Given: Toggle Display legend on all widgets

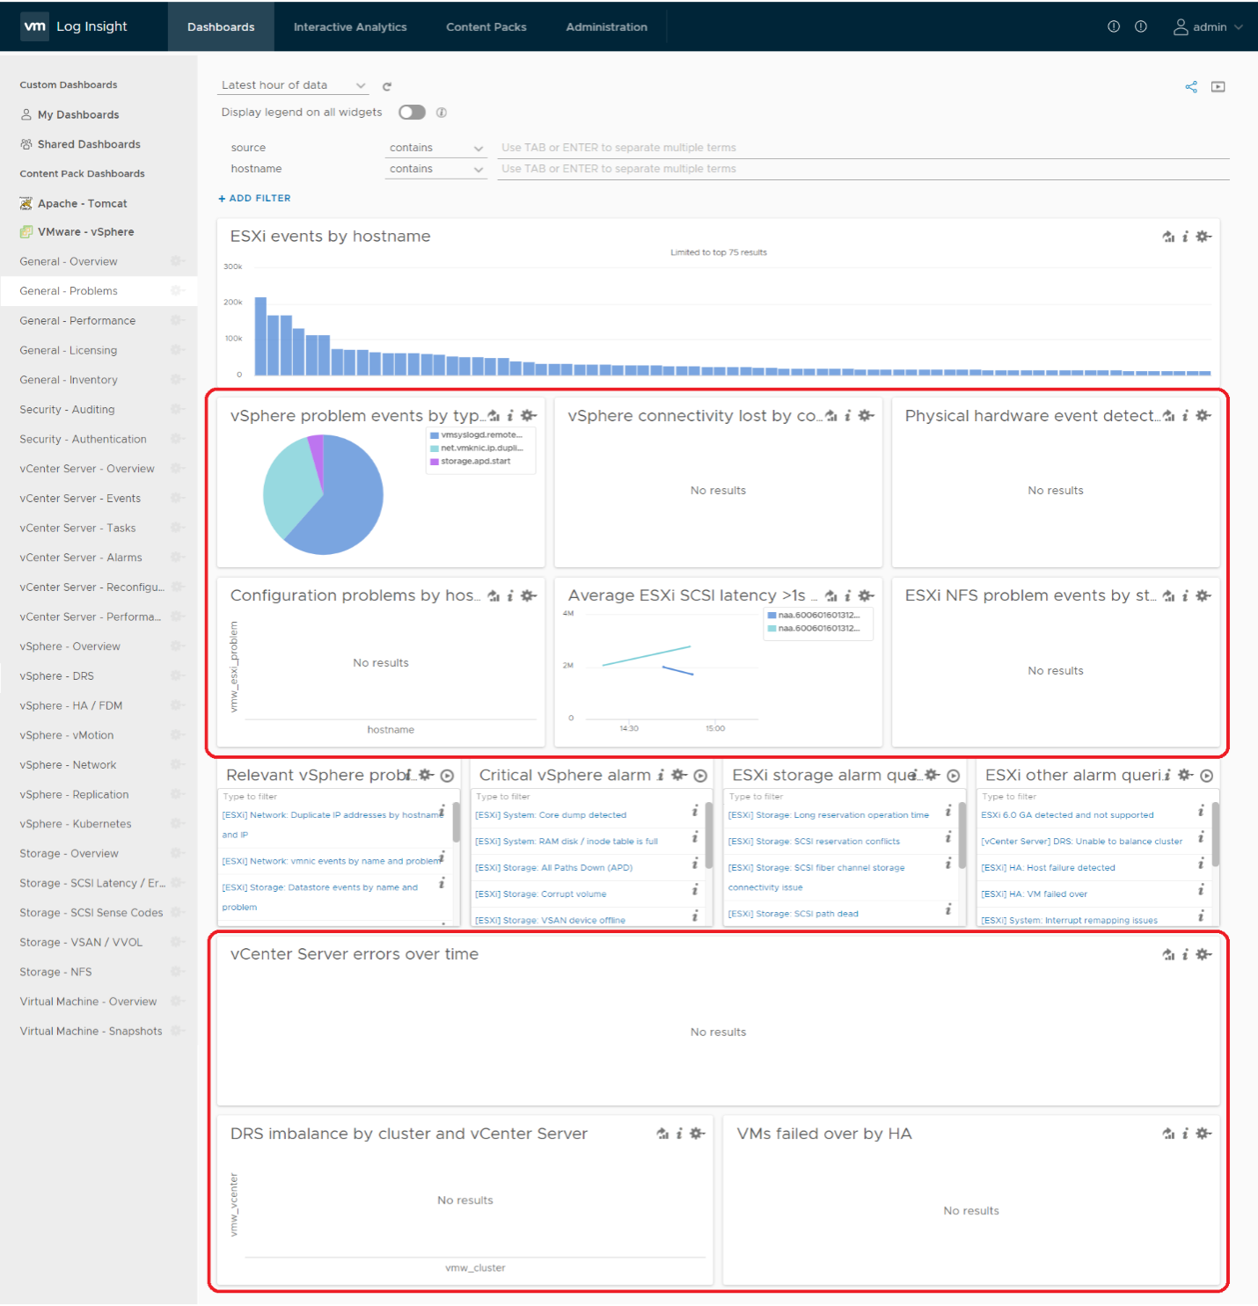Looking at the screenshot, I should 412,113.
